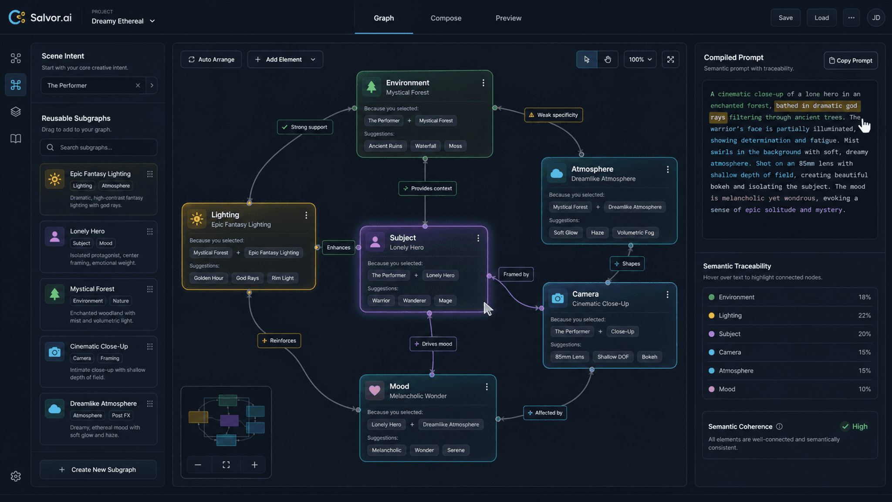Clear the Scene Intent field with X

(x=138, y=85)
